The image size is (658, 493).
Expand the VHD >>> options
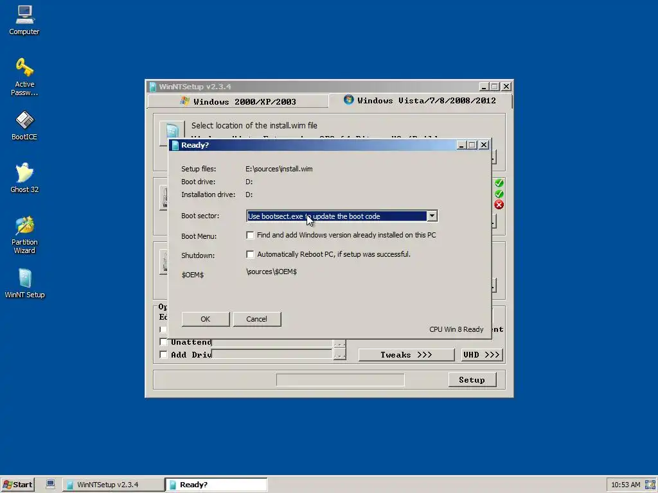tap(481, 354)
